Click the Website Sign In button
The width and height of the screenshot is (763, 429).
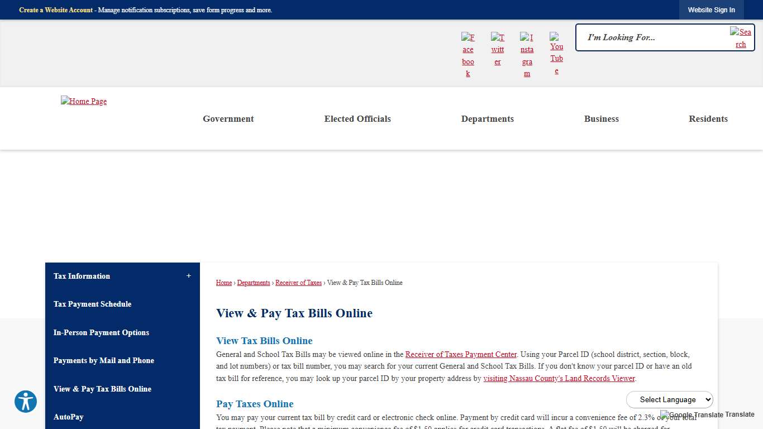coord(711,9)
